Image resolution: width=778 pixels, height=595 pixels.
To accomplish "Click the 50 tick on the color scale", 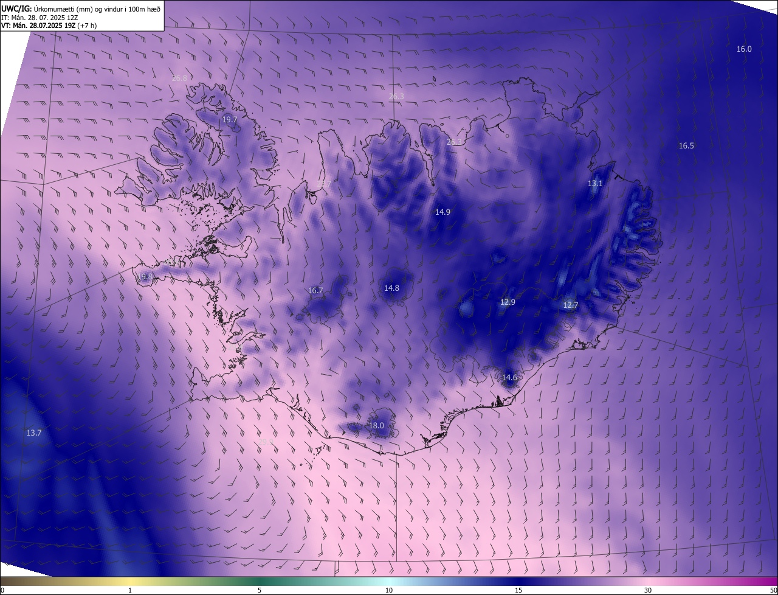I will (x=773, y=590).
